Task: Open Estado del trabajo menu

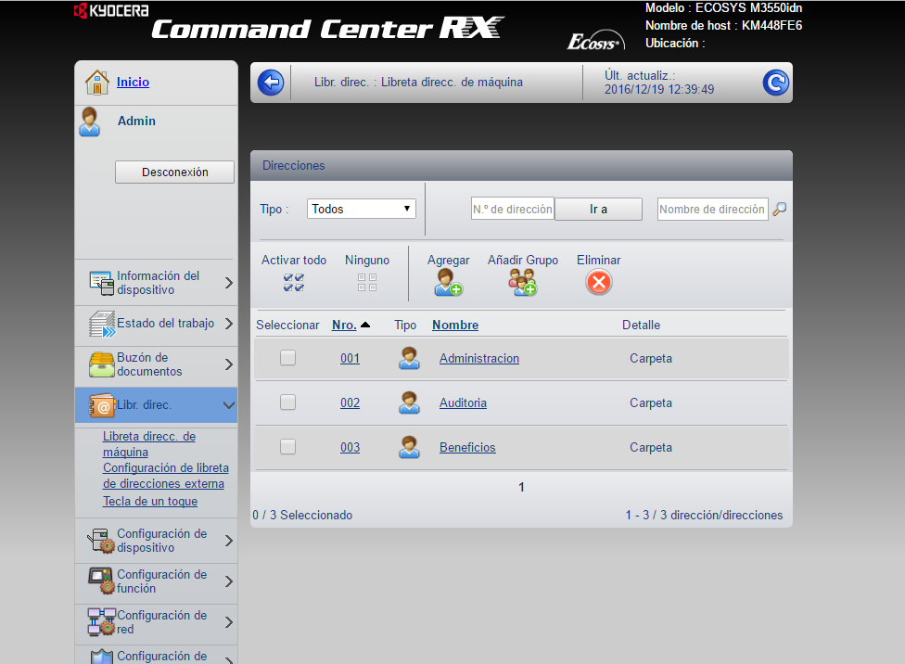Action: pyautogui.click(x=156, y=324)
